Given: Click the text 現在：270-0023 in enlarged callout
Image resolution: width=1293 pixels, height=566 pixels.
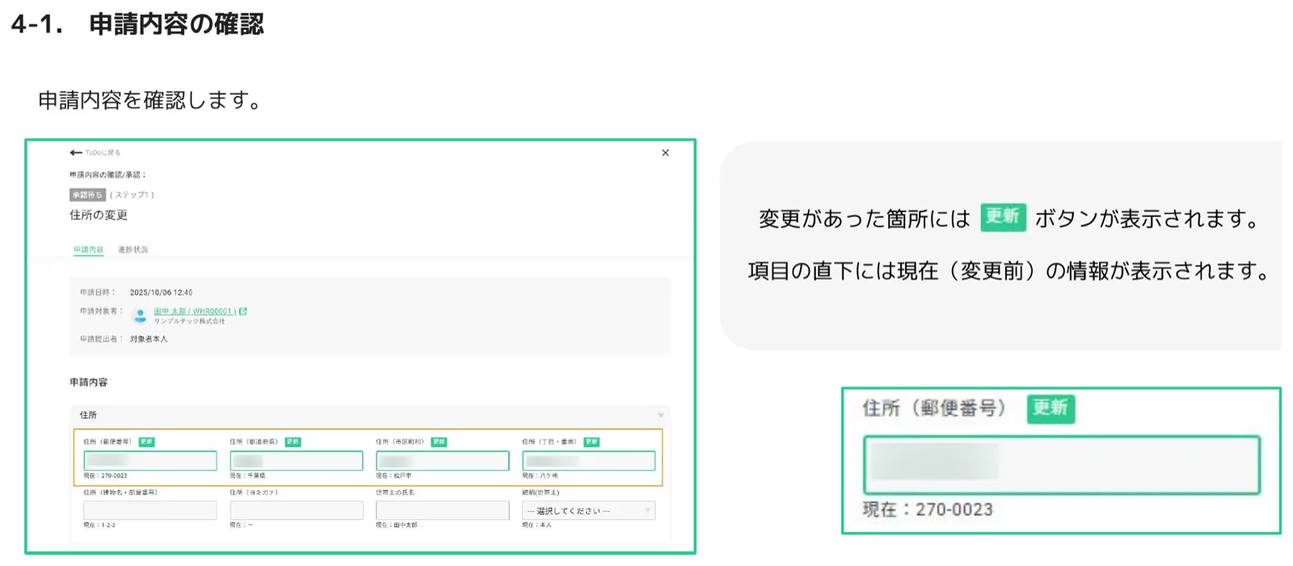Looking at the screenshot, I should tap(928, 509).
